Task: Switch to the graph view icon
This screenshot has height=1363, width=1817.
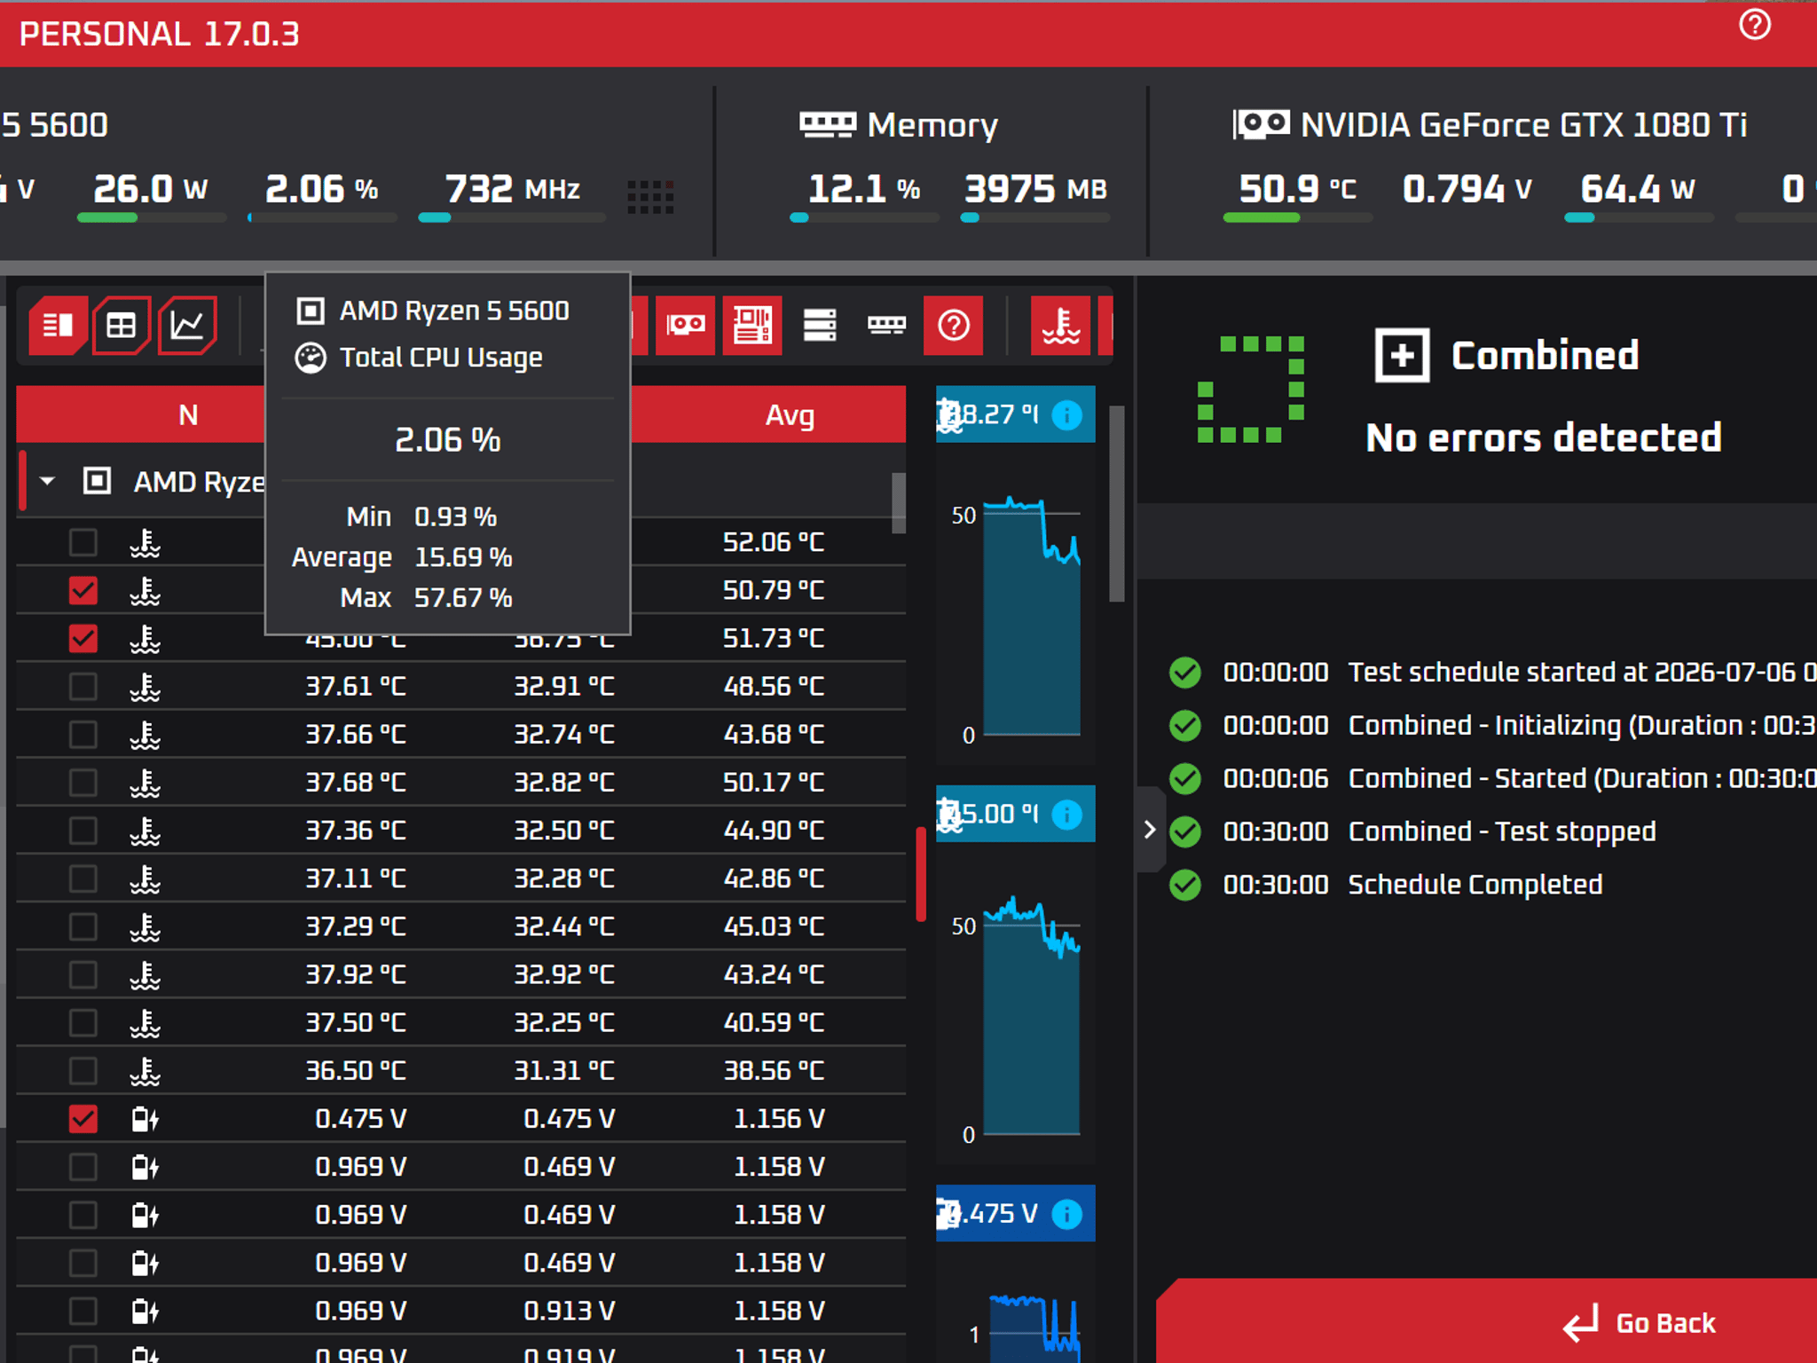Action: (x=187, y=326)
